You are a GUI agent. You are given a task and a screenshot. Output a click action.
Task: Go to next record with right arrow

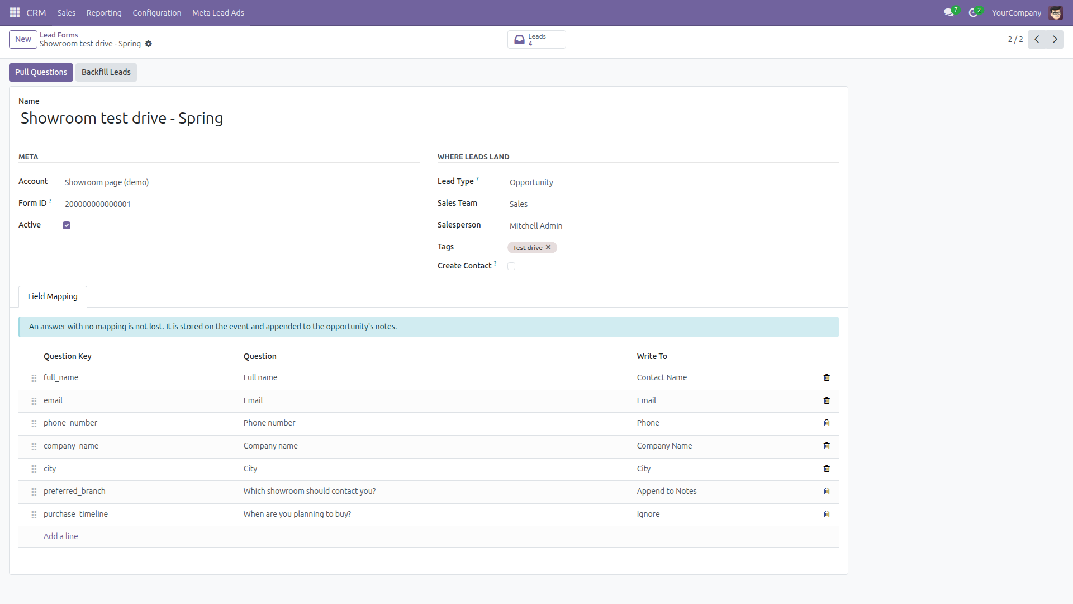1055,39
